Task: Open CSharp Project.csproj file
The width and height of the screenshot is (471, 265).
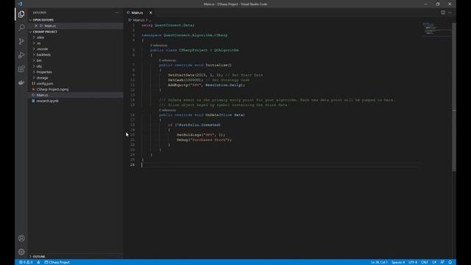Action: pos(52,89)
